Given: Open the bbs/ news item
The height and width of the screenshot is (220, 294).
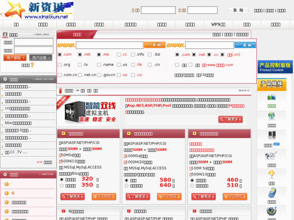Looking at the screenshot, I should click(18, 123).
